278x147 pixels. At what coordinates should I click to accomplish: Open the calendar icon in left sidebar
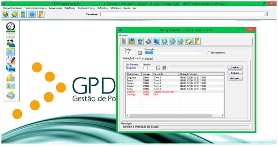tap(10, 52)
